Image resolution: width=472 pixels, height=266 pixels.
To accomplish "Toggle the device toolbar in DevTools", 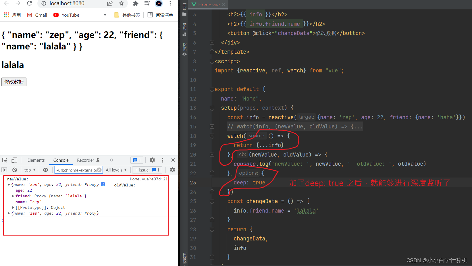I will click(x=14, y=160).
